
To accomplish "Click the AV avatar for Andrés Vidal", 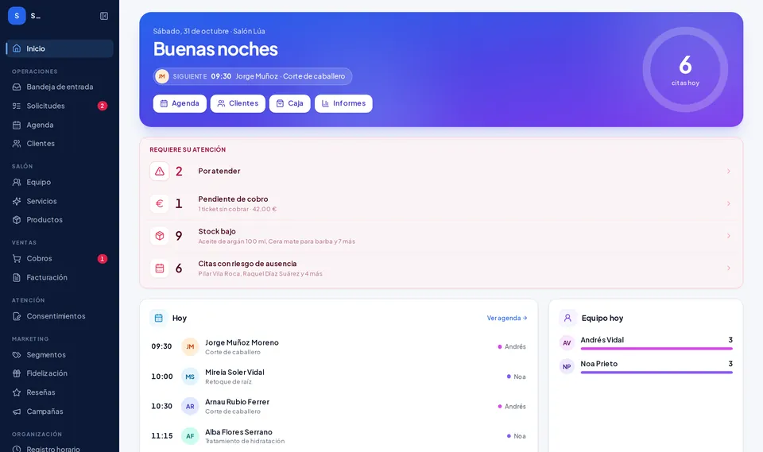I will (567, 343).
